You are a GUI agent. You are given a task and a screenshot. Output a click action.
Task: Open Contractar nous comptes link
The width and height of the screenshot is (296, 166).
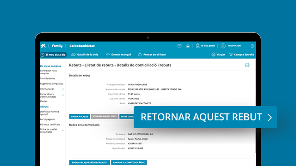coord(48,72)
